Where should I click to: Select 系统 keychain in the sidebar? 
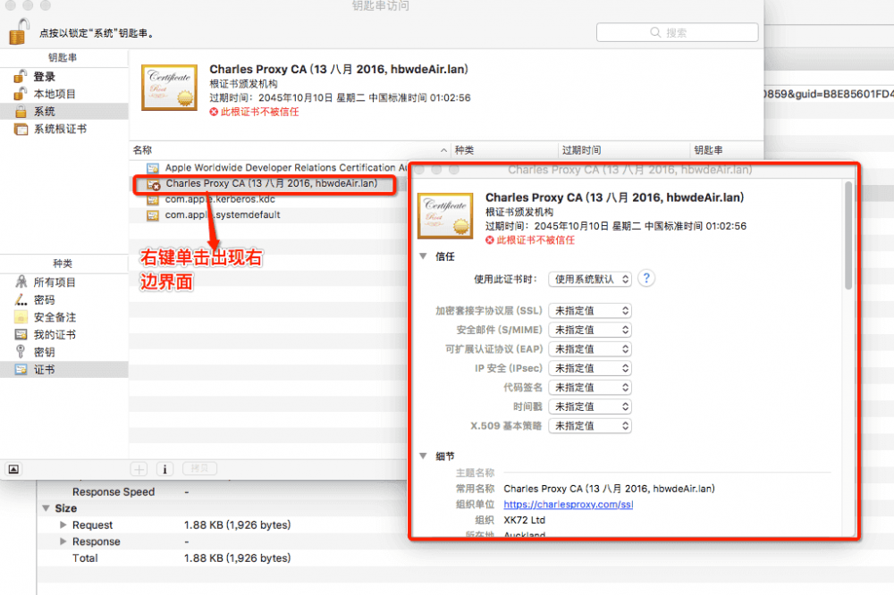tap(44, 110)
